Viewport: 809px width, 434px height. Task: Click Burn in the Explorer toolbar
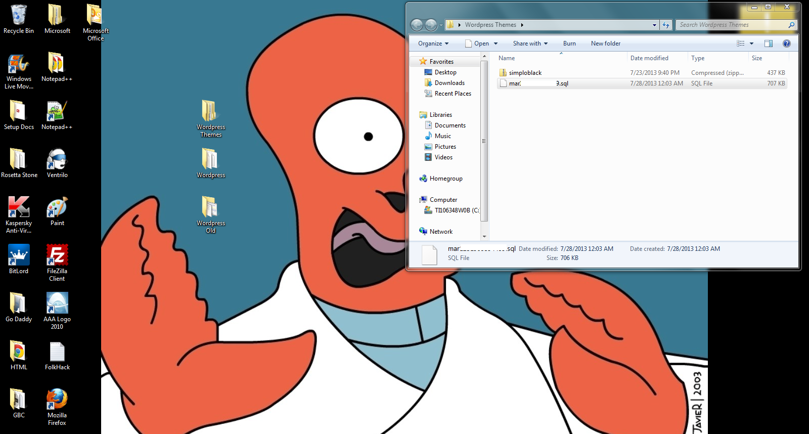(x=569, y=44)
